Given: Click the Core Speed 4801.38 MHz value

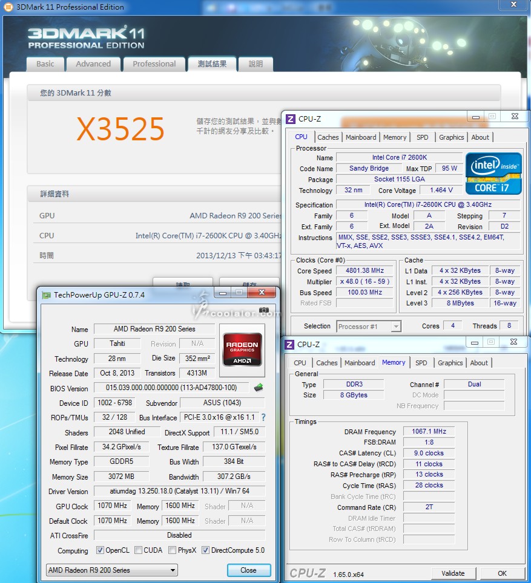Looking at the screenshot, I should (x=364, y=271).
